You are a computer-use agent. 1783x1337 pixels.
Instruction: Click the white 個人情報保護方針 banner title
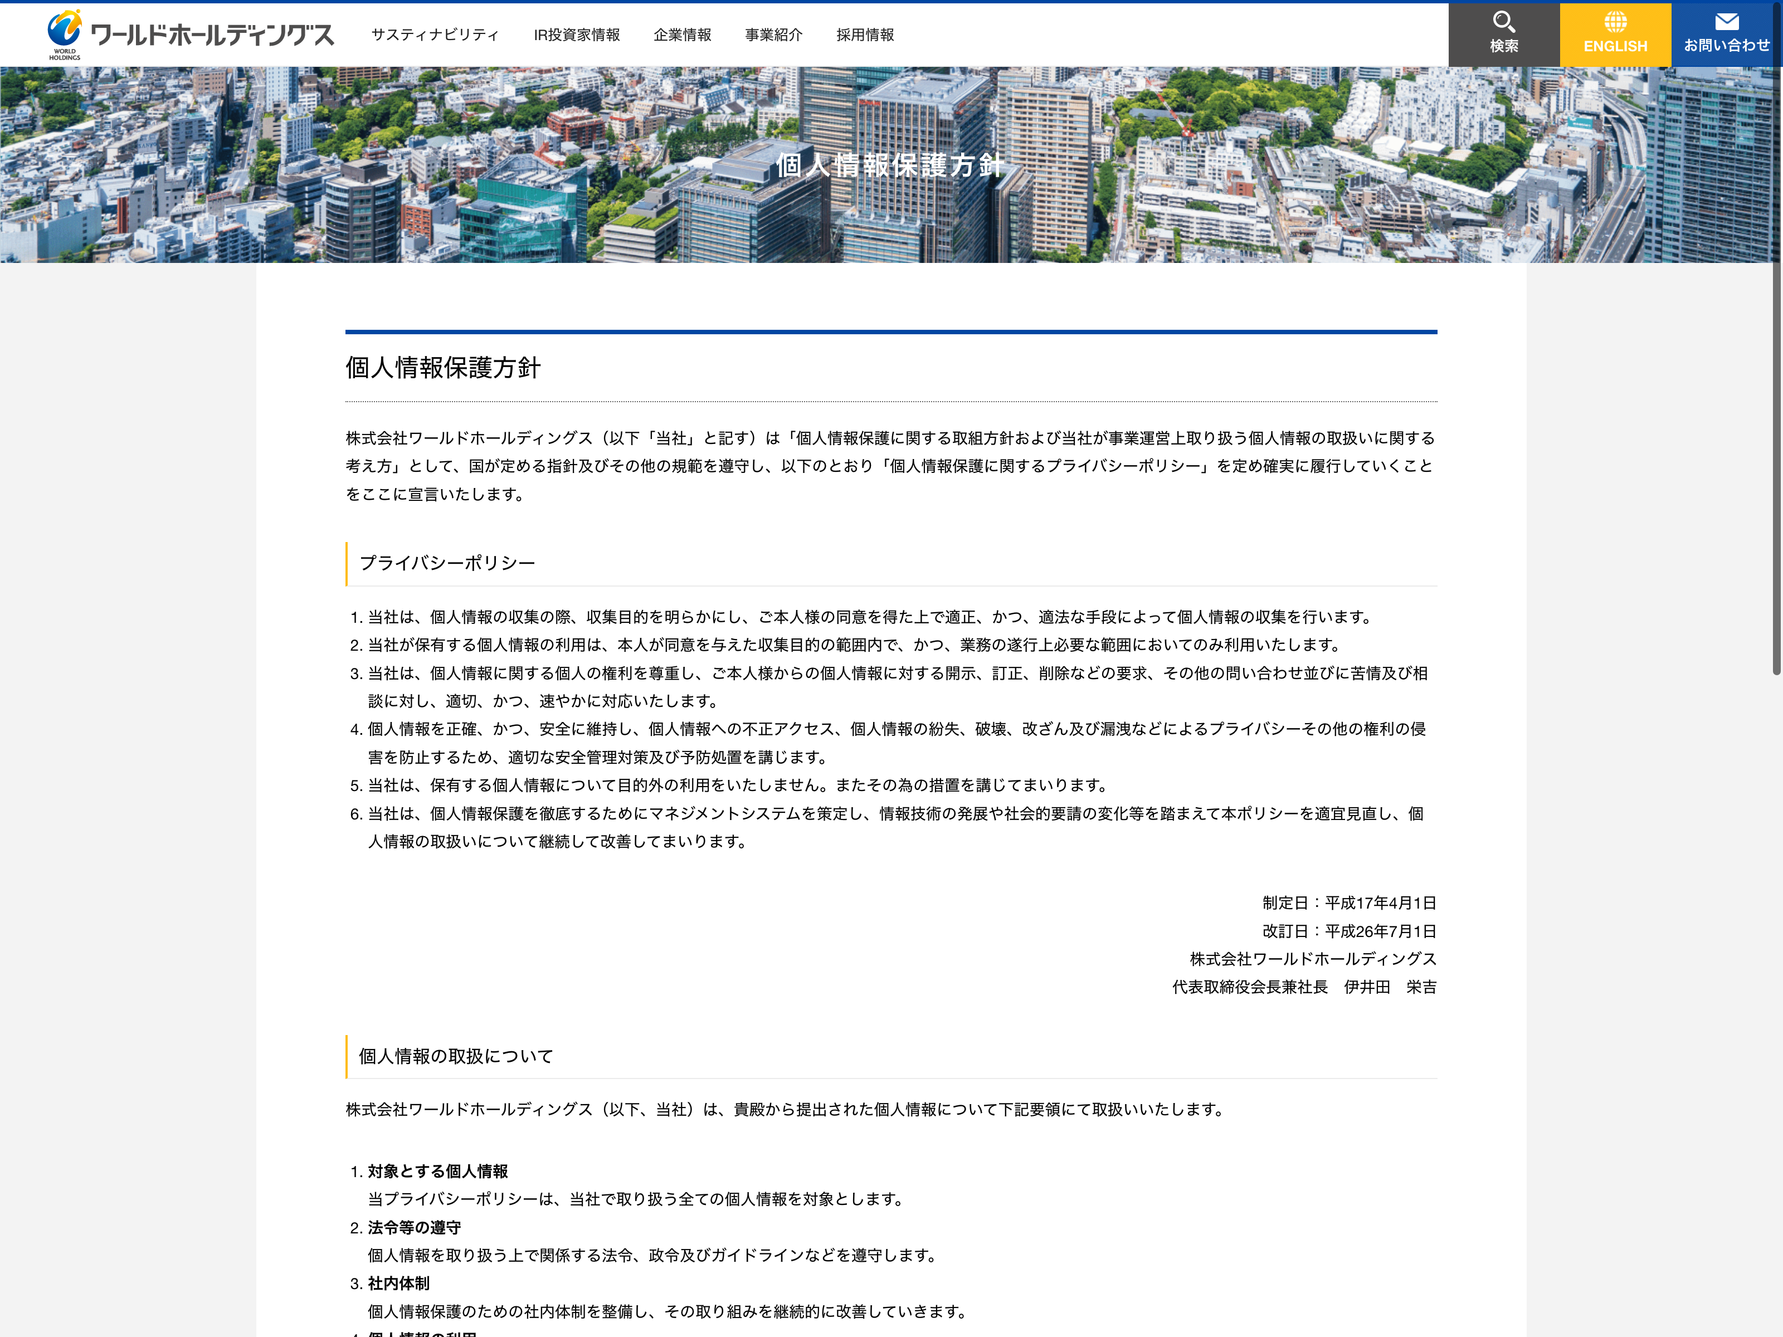[x=890, y=165]
